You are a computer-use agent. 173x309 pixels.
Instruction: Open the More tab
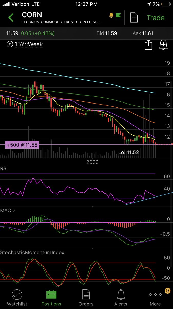(x=155, y=299)
